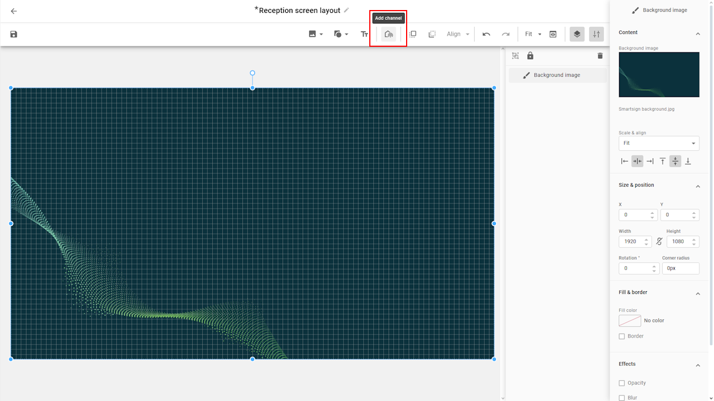Click the Corner radius input field
714x401 pixels.
pyautogui.click(x=680, y=268)
